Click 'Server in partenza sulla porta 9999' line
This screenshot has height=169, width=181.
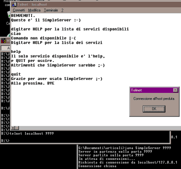click(x=115, y=152)
